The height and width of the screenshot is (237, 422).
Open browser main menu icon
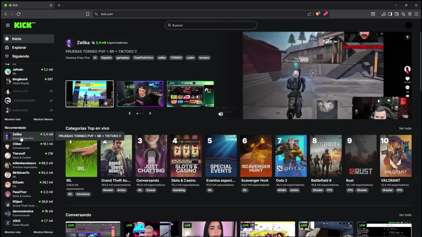[416, 14]
